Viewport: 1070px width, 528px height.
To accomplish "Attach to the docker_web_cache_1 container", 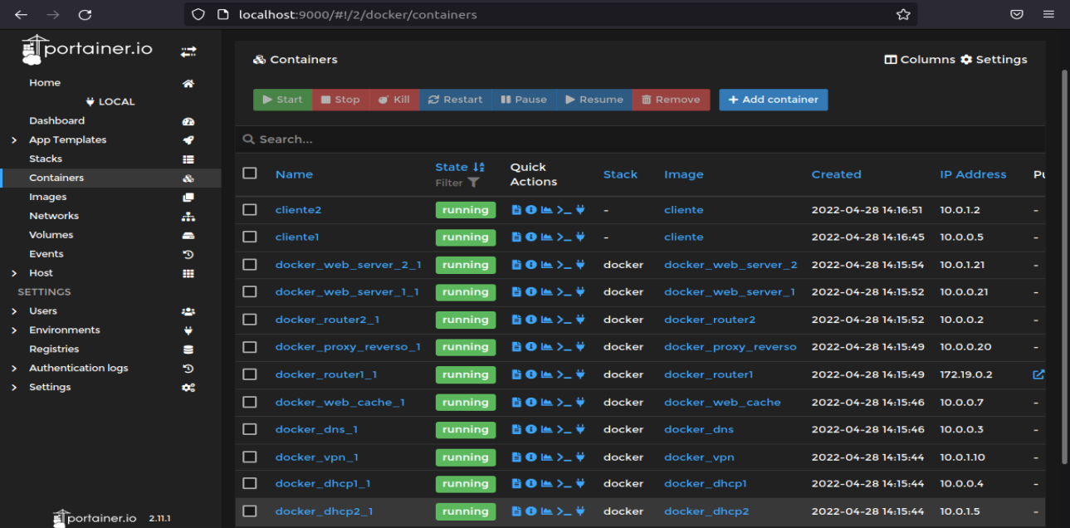I will [580, 402].
